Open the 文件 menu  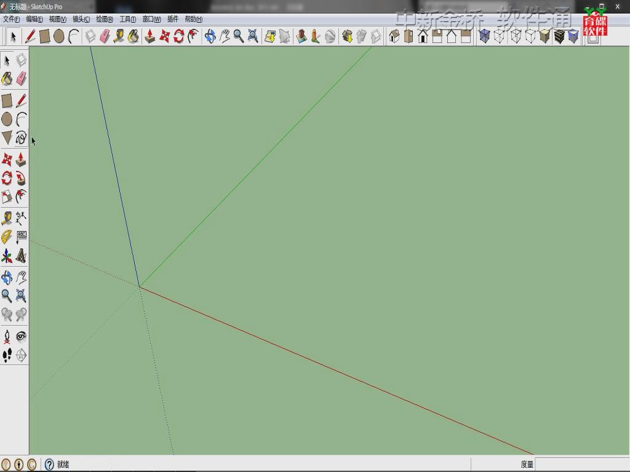tap(11, 19)
